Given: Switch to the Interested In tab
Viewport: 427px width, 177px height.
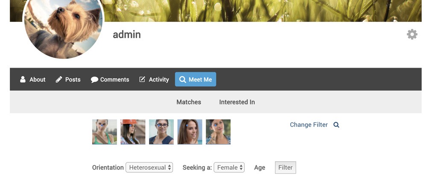Looking at the screenshot, I should click(x=237, y=102).
